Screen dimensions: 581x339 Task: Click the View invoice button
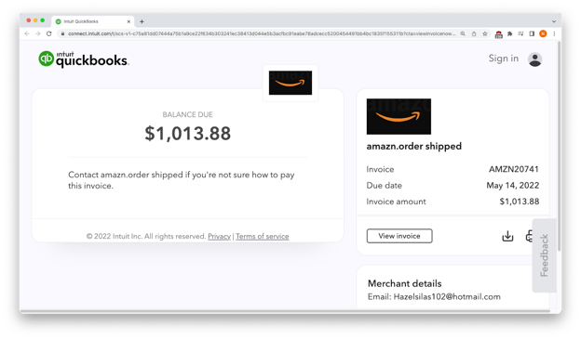tap(399, 236)
